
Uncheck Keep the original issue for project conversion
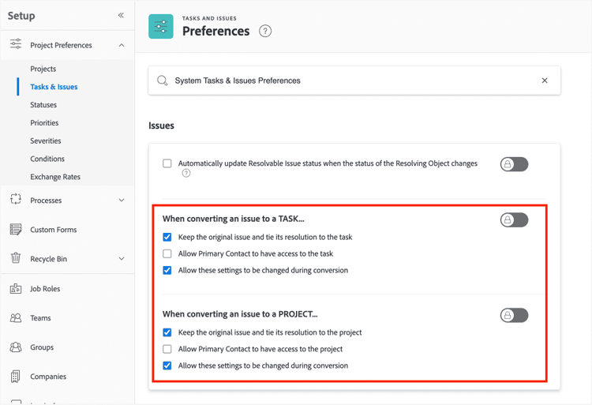pyautogui.click(x=167, y=332)
